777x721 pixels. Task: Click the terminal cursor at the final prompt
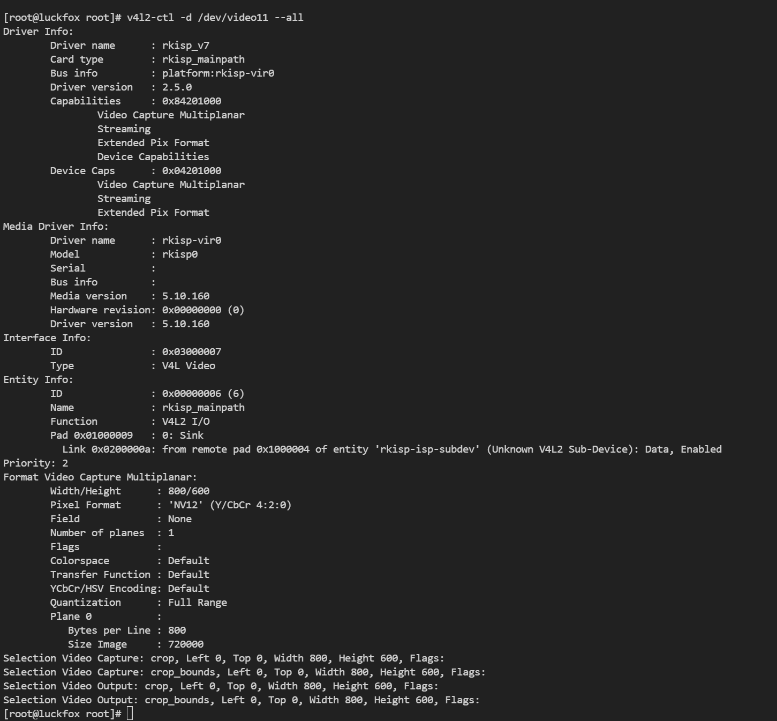(130, 714)
